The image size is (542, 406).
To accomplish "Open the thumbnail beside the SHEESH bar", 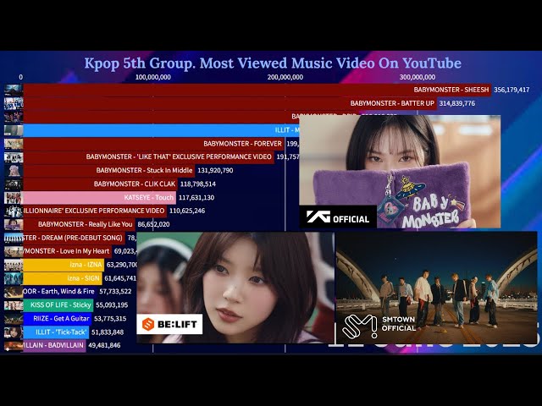I will coord(14,91).
